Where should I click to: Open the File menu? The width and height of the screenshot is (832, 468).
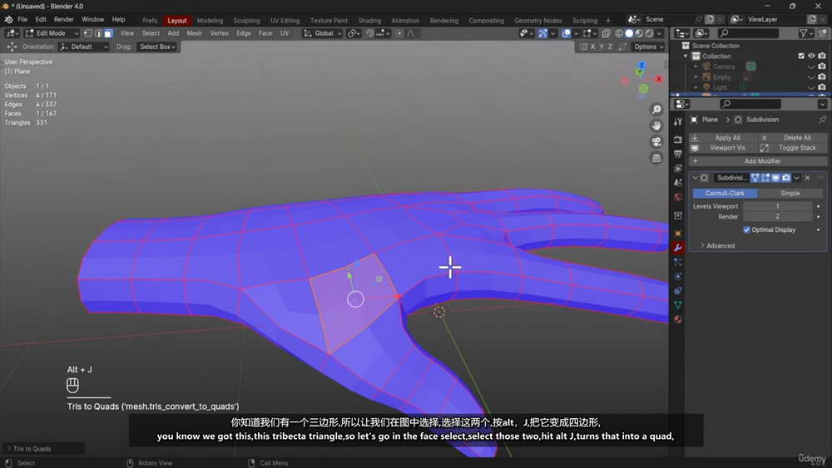click(x=22, y=20)
